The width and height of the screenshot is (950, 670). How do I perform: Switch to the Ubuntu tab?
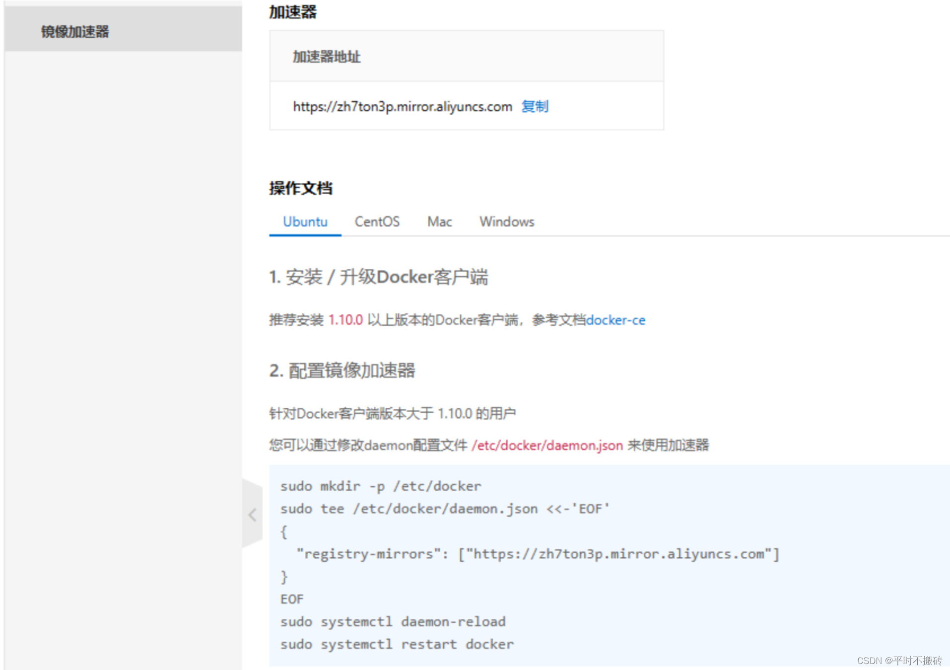305,222
